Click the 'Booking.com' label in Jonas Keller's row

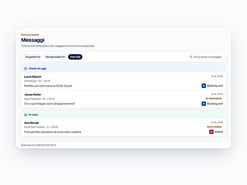click(x=215, y=104)
